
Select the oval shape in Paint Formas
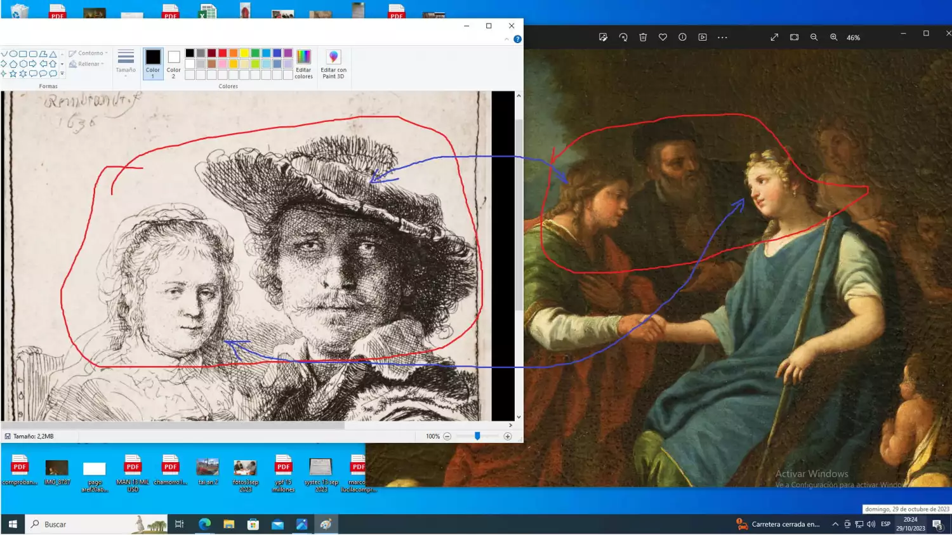tap(13, 54)
